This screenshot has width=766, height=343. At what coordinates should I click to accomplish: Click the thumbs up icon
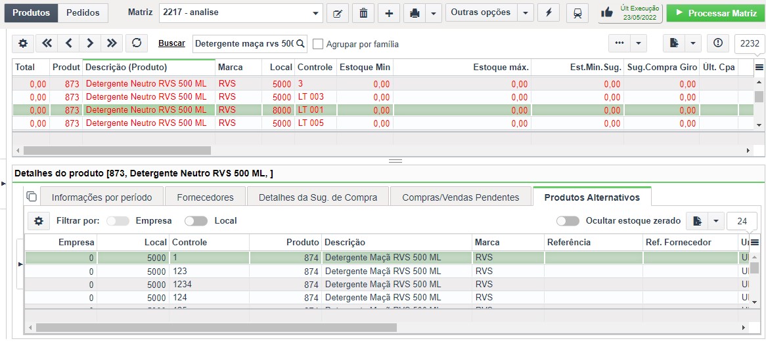[x=607, y=12]
